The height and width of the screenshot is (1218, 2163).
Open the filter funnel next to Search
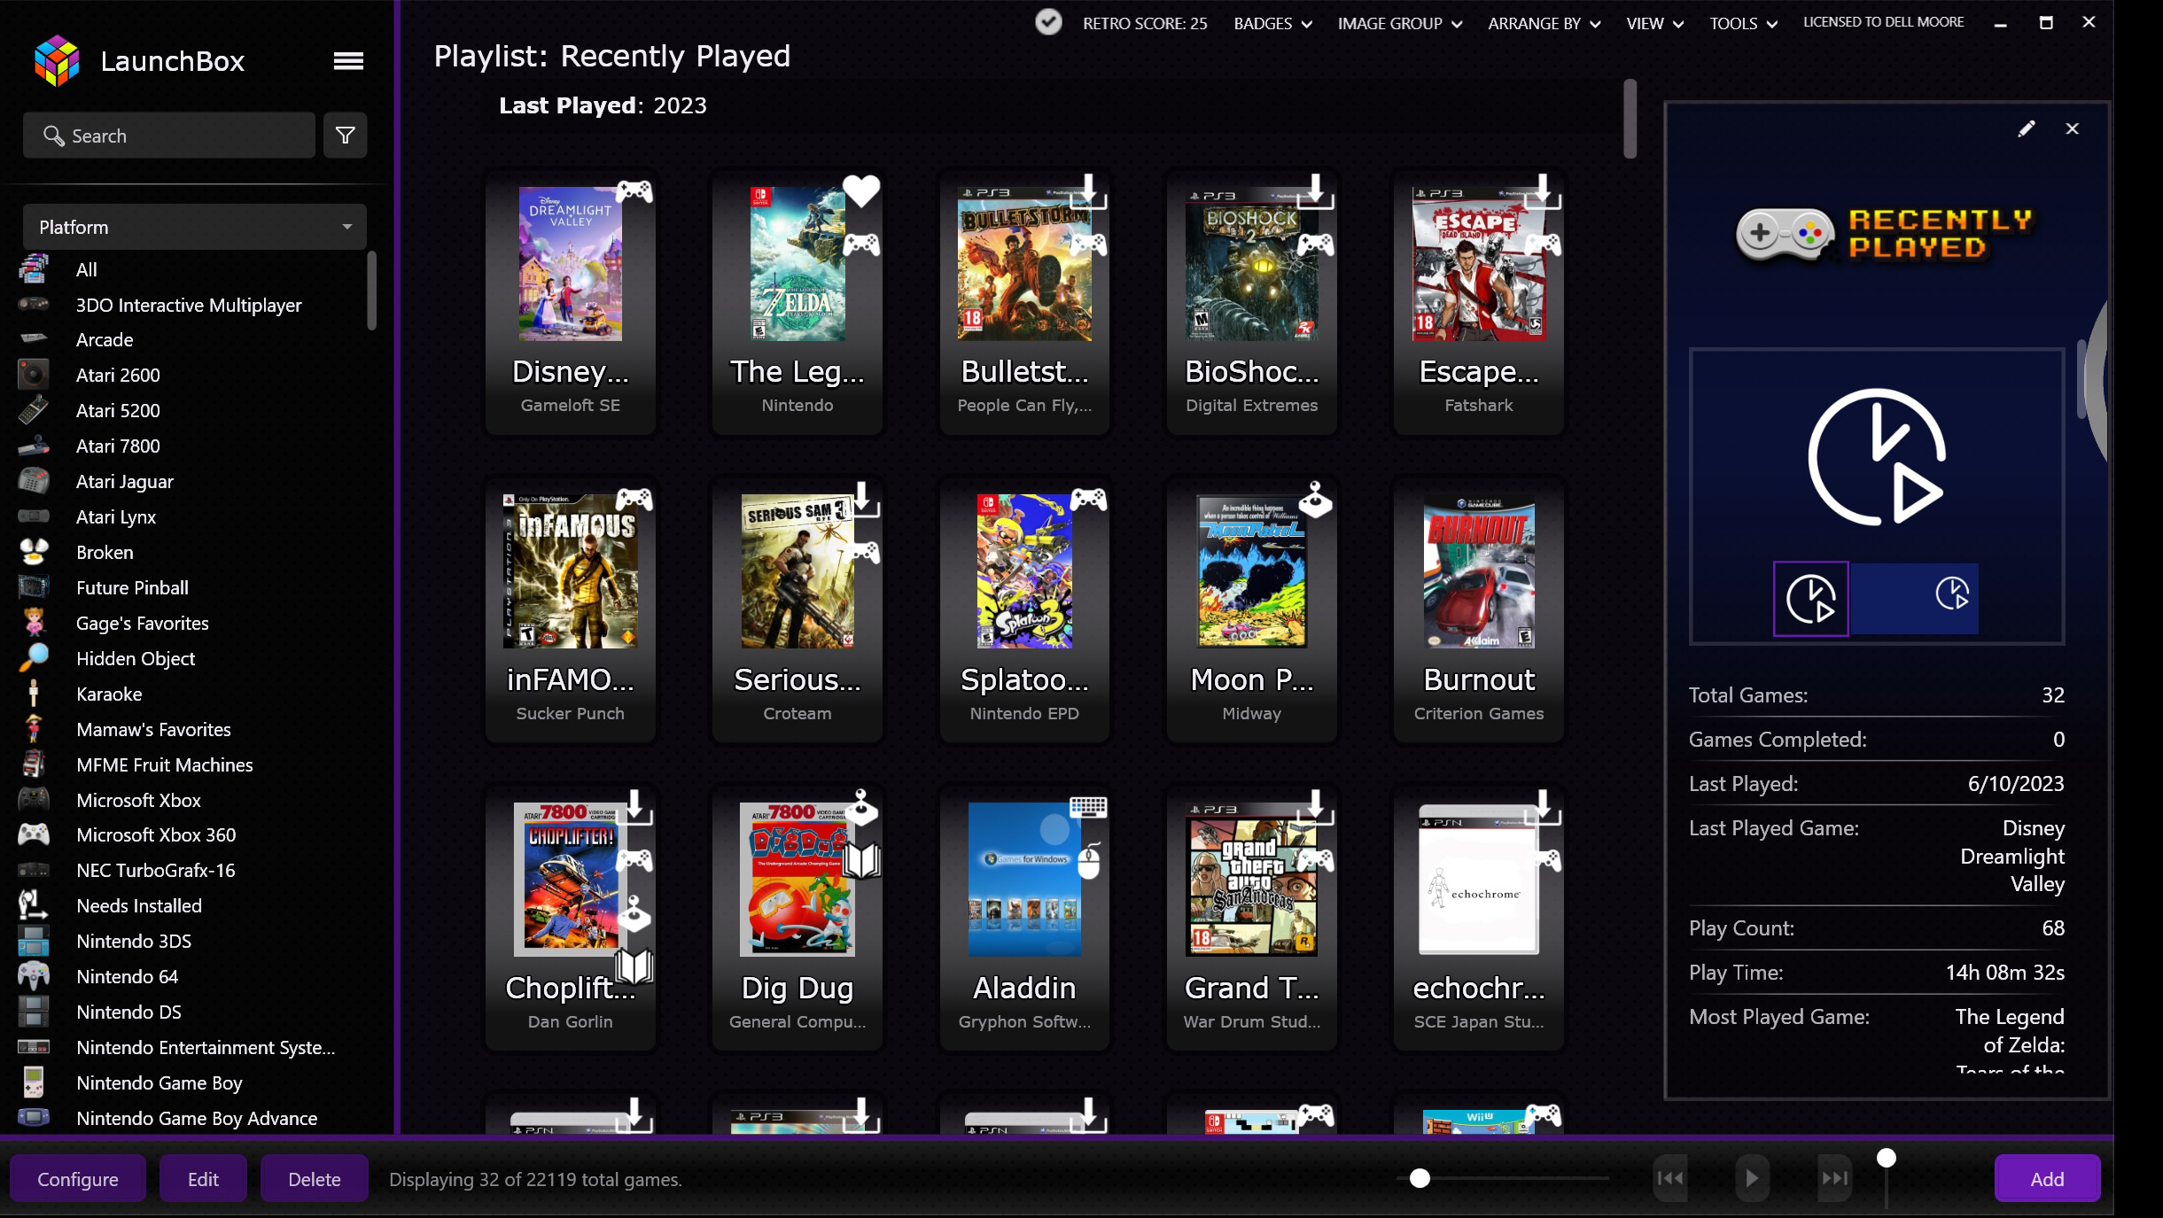click(346, 136)
